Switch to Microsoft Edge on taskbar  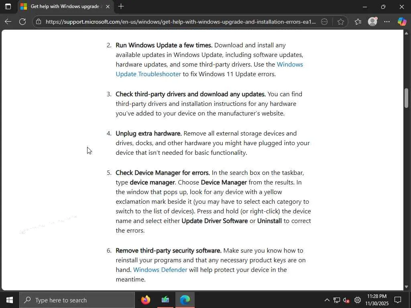tap(185, 300)
